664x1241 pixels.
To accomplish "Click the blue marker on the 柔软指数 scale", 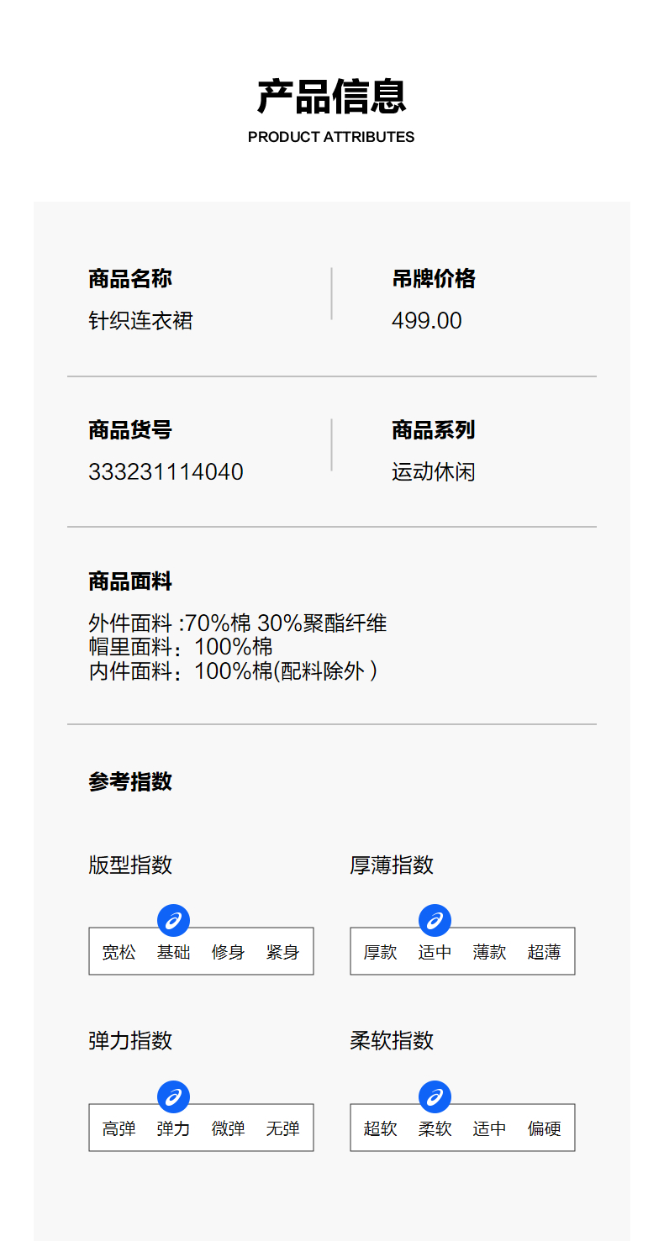I will [x=435, y=1097].
